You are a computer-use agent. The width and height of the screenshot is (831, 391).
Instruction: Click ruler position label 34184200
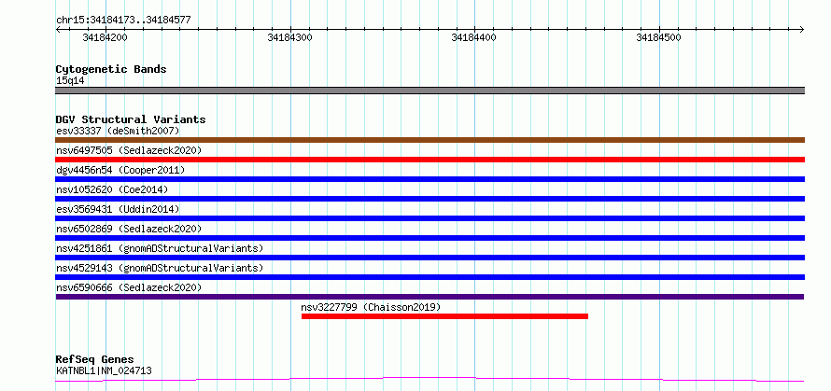105,37
